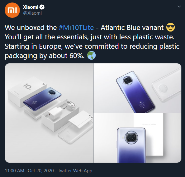The width and height of the screenshot is (185, 177).
Task: Click the coiled USB cable in the photo
Action: (71, 105)
